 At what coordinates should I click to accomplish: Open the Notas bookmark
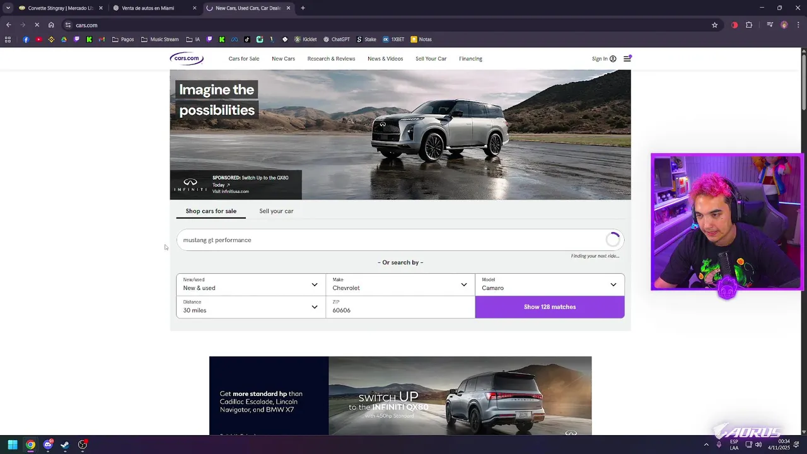point(421,39)
